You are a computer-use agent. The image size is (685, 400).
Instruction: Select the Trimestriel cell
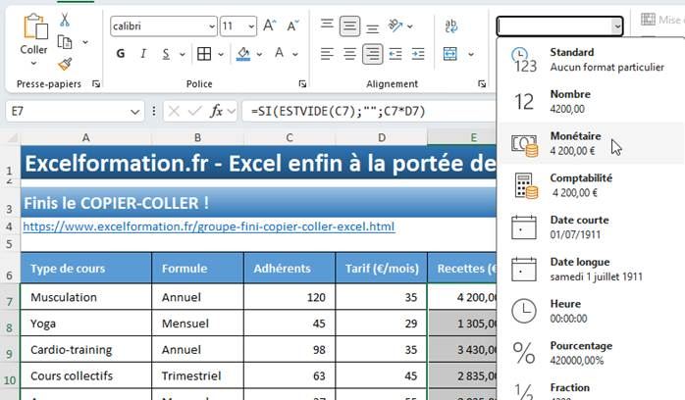[198, 375]
